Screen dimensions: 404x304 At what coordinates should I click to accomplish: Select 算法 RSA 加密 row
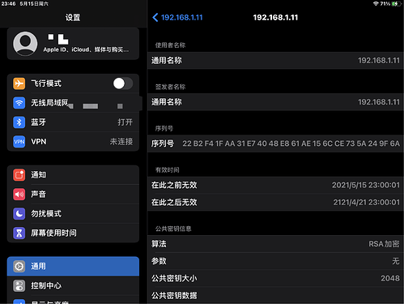[275, 244]
